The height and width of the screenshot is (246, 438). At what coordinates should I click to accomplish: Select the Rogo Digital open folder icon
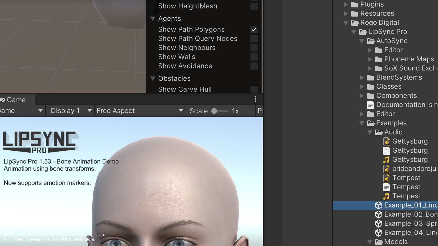355,23
